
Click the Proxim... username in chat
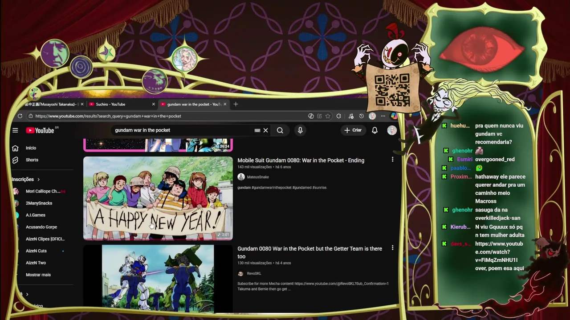coord(461,177)
